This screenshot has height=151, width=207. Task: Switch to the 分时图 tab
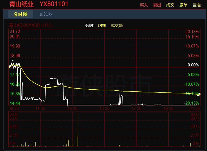pos(20,14)
